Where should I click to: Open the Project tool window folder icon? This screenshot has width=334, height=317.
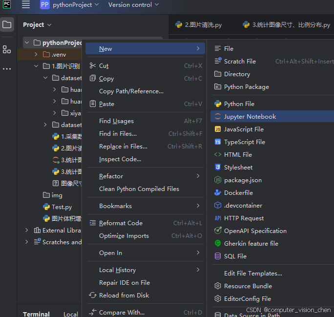coord(7,24)
